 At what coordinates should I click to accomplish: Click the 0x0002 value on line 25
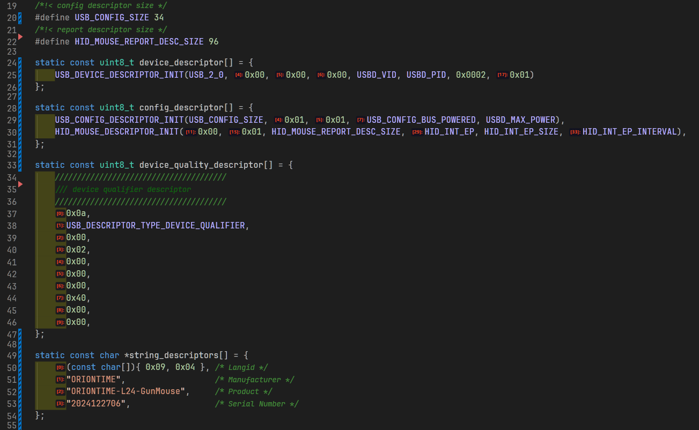470,75
